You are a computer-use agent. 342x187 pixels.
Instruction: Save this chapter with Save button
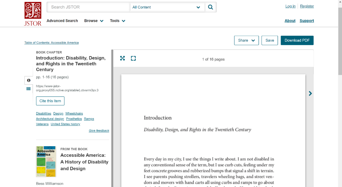(x=270, y=40)
